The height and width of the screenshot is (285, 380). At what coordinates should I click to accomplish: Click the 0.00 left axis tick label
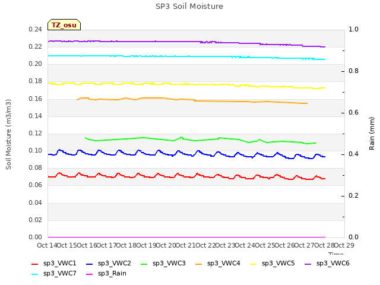pos(35,237)
